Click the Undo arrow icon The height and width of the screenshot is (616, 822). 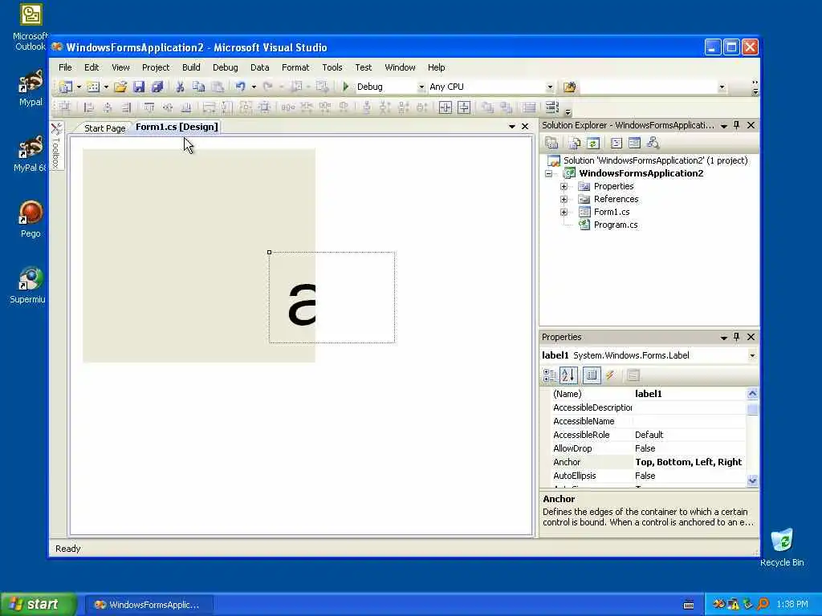(x=240, y=87)
